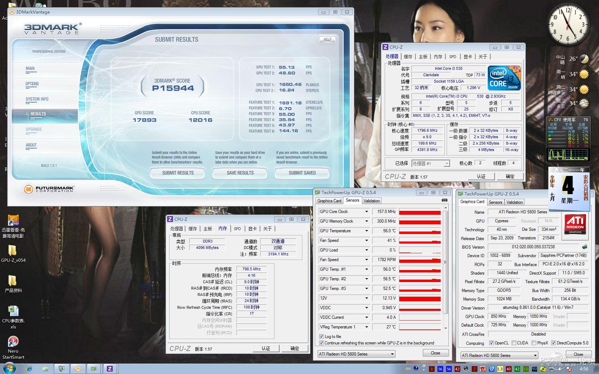Click the yellow 1.3 tray indicator
Image resolution: width=599 pixels, height=374 pixels.
(x=500, y=369)
